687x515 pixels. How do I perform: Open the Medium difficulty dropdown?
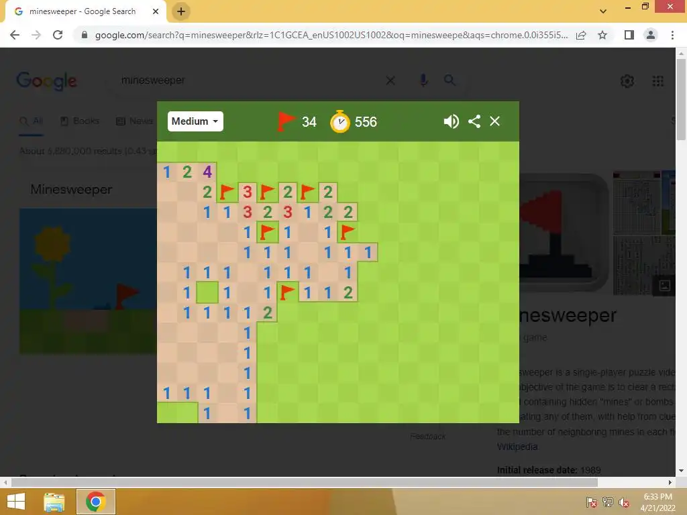[195, 121]
